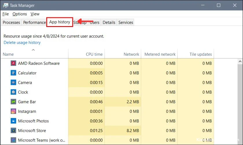Click Game Bar's CPU time 0:00:46
This screenshot has height=145, width=243.
96,102
